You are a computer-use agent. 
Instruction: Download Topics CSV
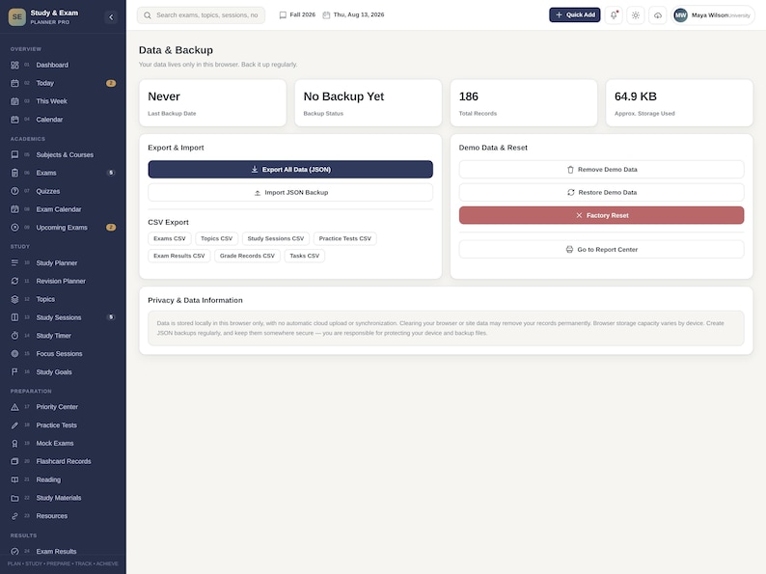[216, 239]
